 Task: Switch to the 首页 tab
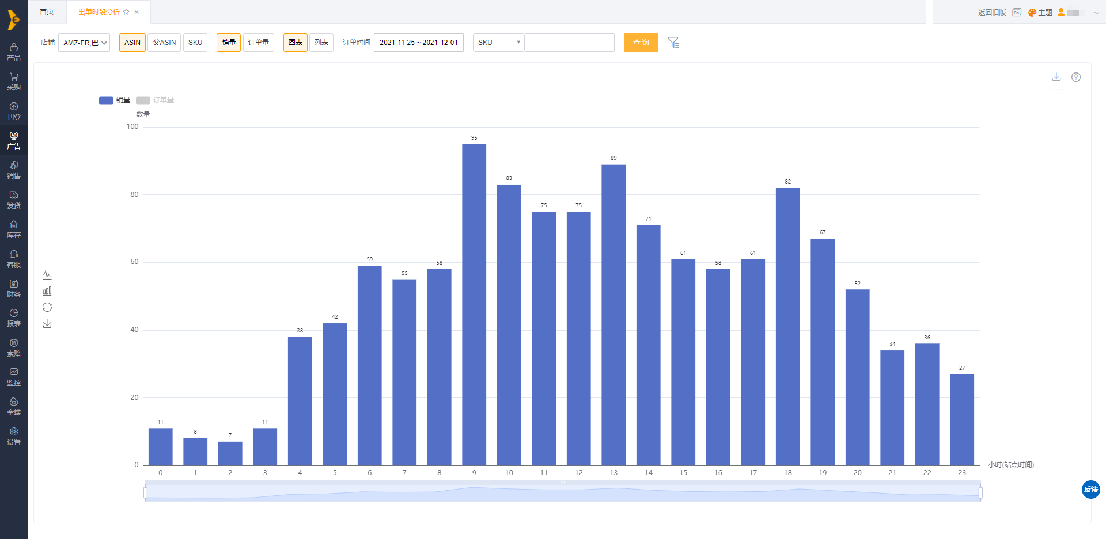47,12
